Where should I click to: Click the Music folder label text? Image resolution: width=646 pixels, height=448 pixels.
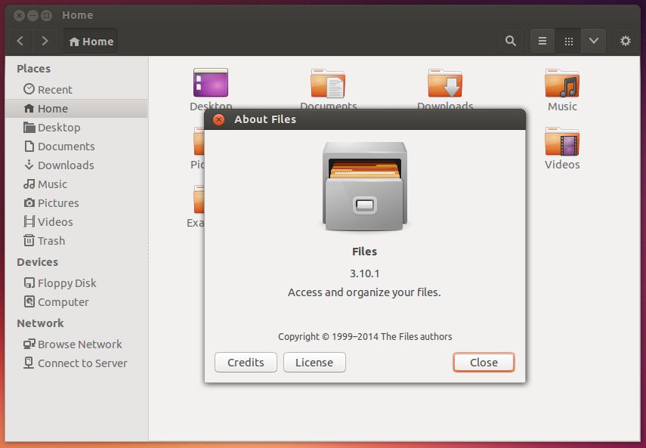click(x=562, y=107)
